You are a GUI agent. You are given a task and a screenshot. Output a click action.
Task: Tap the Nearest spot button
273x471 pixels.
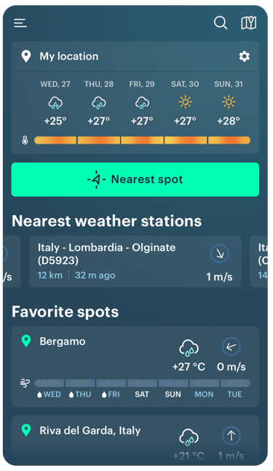click(135, 179)
